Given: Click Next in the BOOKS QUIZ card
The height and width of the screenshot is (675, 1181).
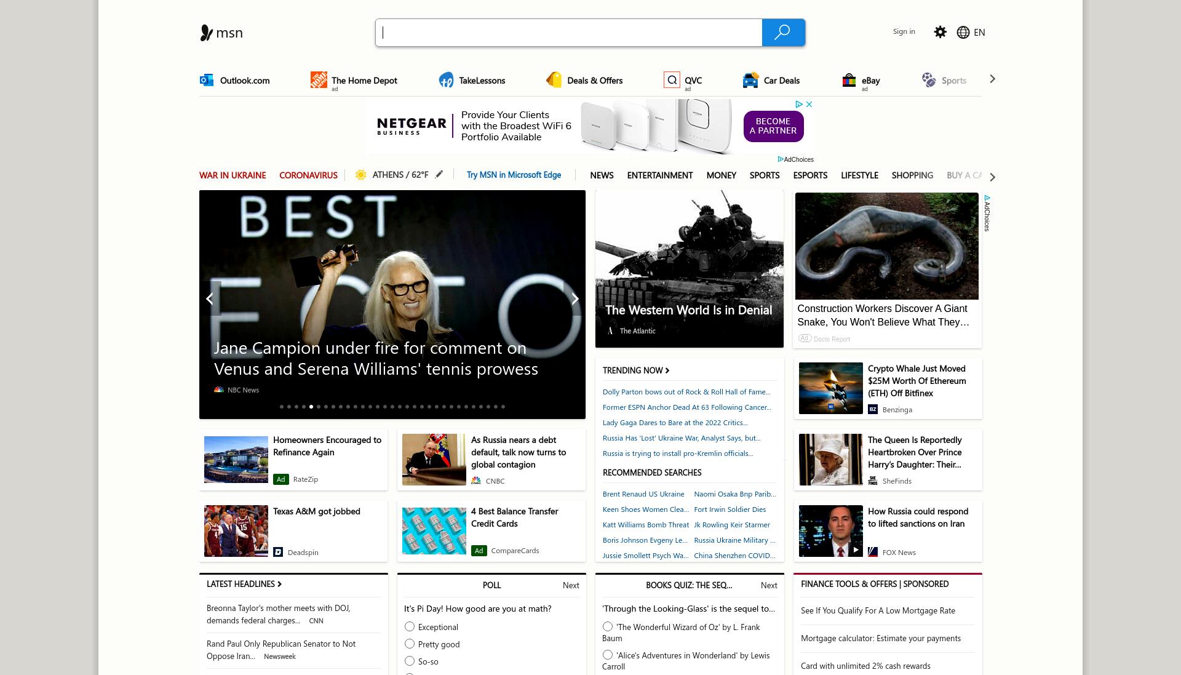Looking at the screenshot, I should click(x=769, y=585).
